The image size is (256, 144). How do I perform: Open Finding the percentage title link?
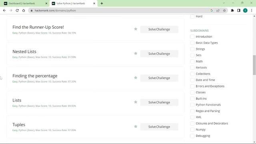point(35,76)
